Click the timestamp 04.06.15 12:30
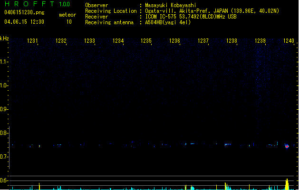Screen dimensions: 299x190 point(24,22)
